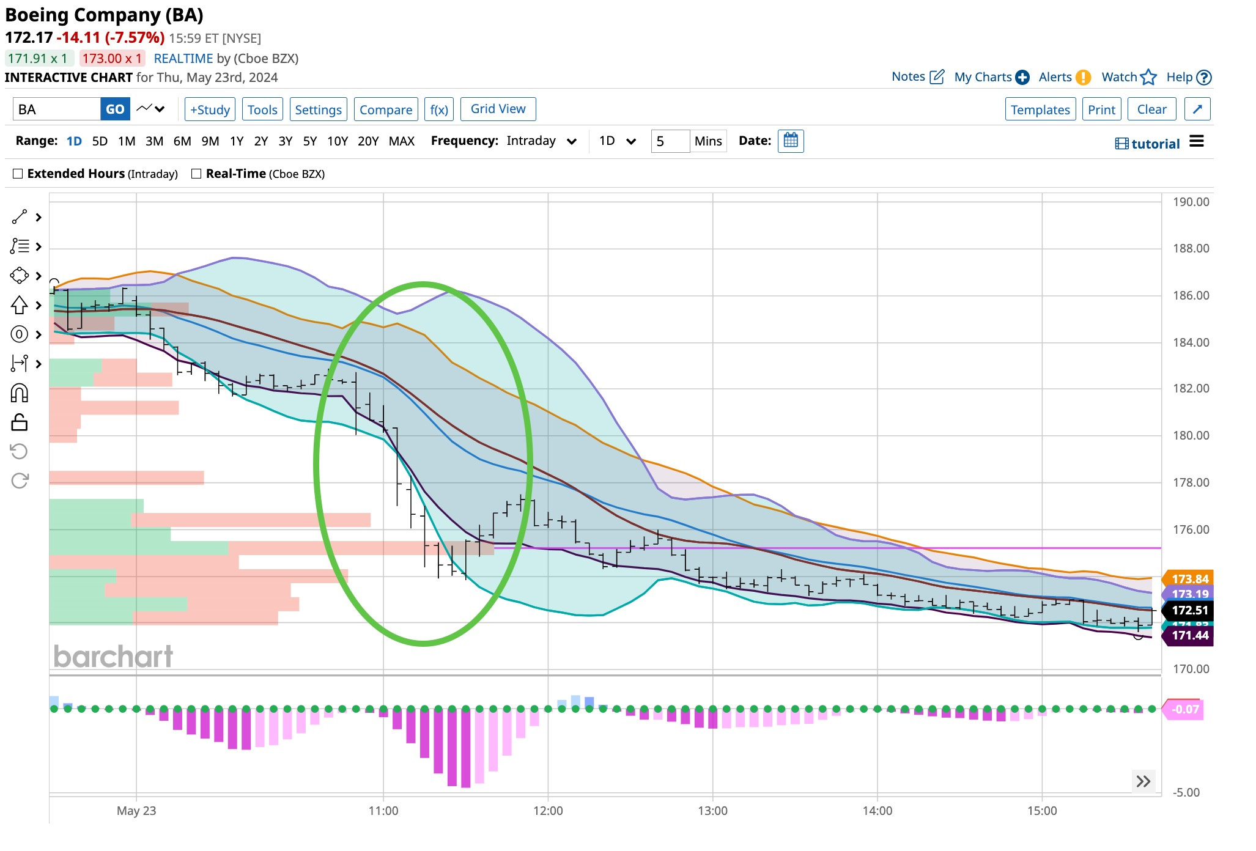Click the BA symbol input field
This screenshot has height=851, width=1256.
click(56, 109)
